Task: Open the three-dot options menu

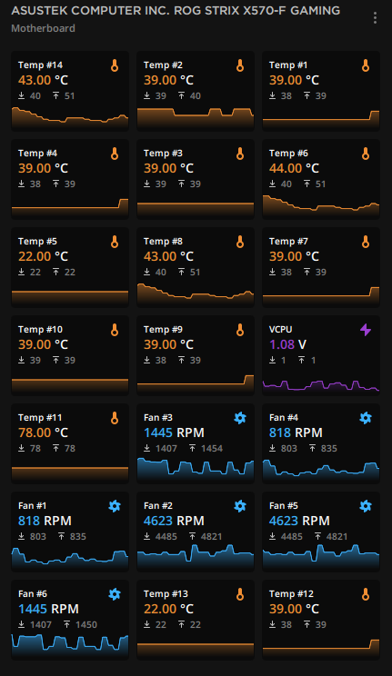Action: coord(375,17)
